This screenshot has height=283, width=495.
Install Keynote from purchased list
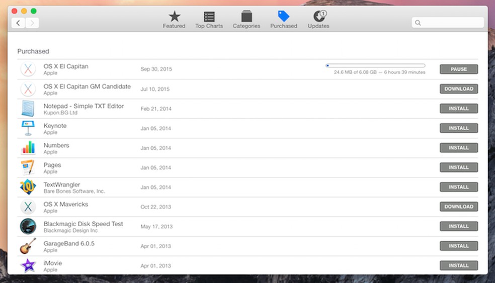click(x=459, y=128)
